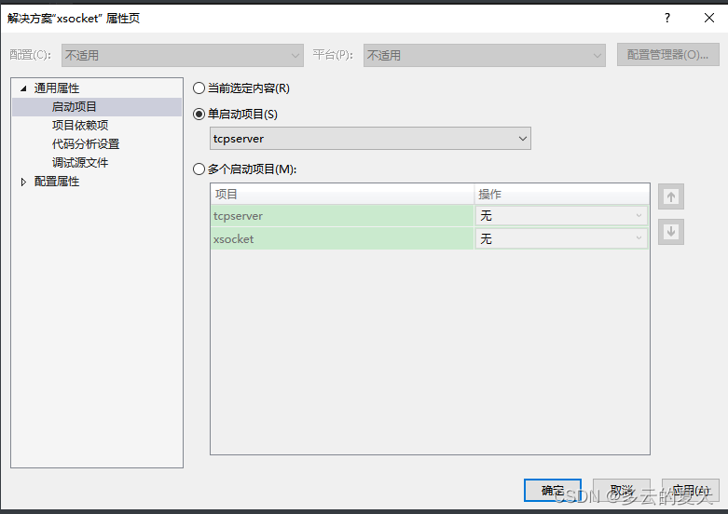Click the 取消 button
Image resolution: width=728 pixels, height=514 pixels.
(621, 491)
